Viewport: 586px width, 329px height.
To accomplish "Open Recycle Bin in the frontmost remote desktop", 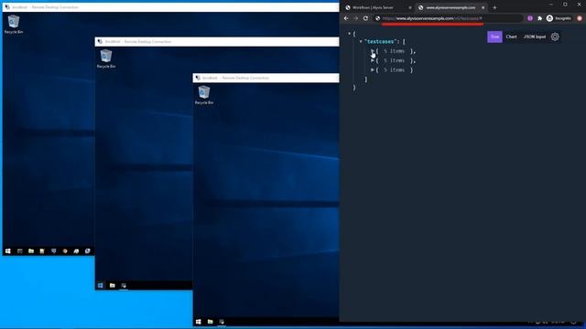I will pos(204,95).
